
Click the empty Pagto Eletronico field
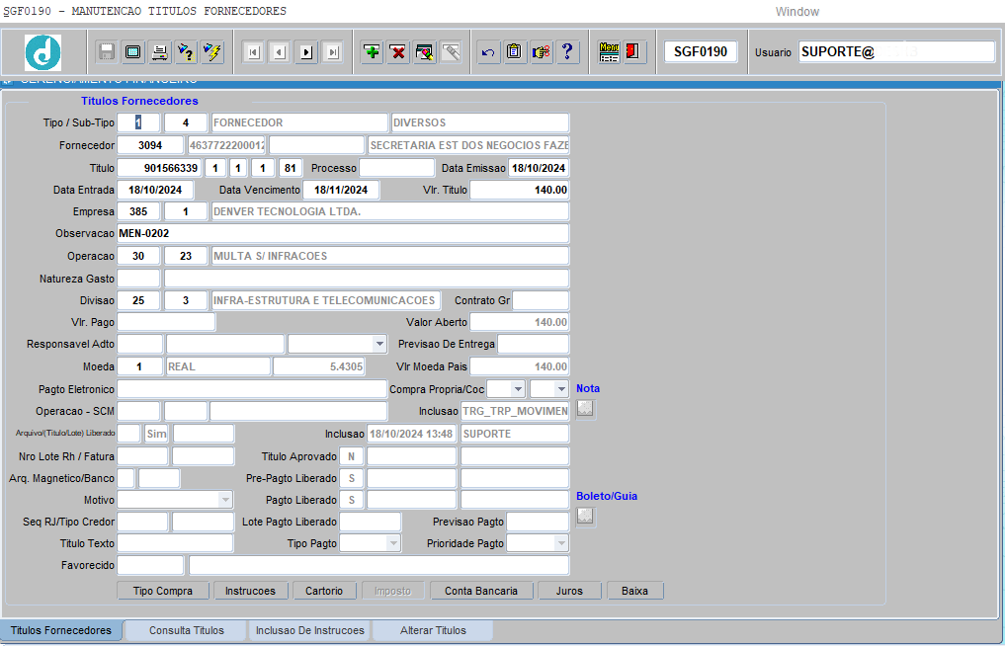pos(252,389)
